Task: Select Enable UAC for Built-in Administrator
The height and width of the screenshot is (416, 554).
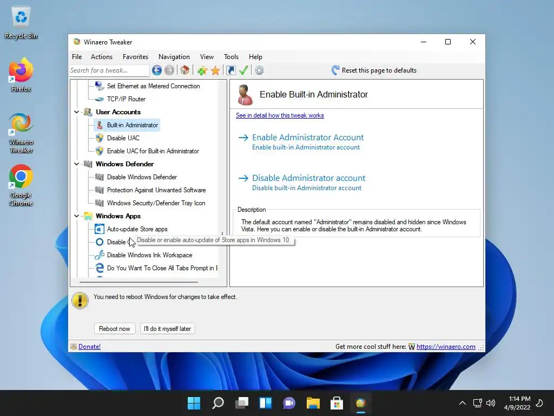Action: click(x=153, y=151)
